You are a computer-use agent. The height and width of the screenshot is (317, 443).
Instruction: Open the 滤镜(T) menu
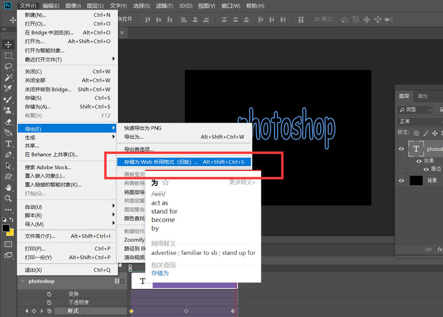[x=164, y=6]
